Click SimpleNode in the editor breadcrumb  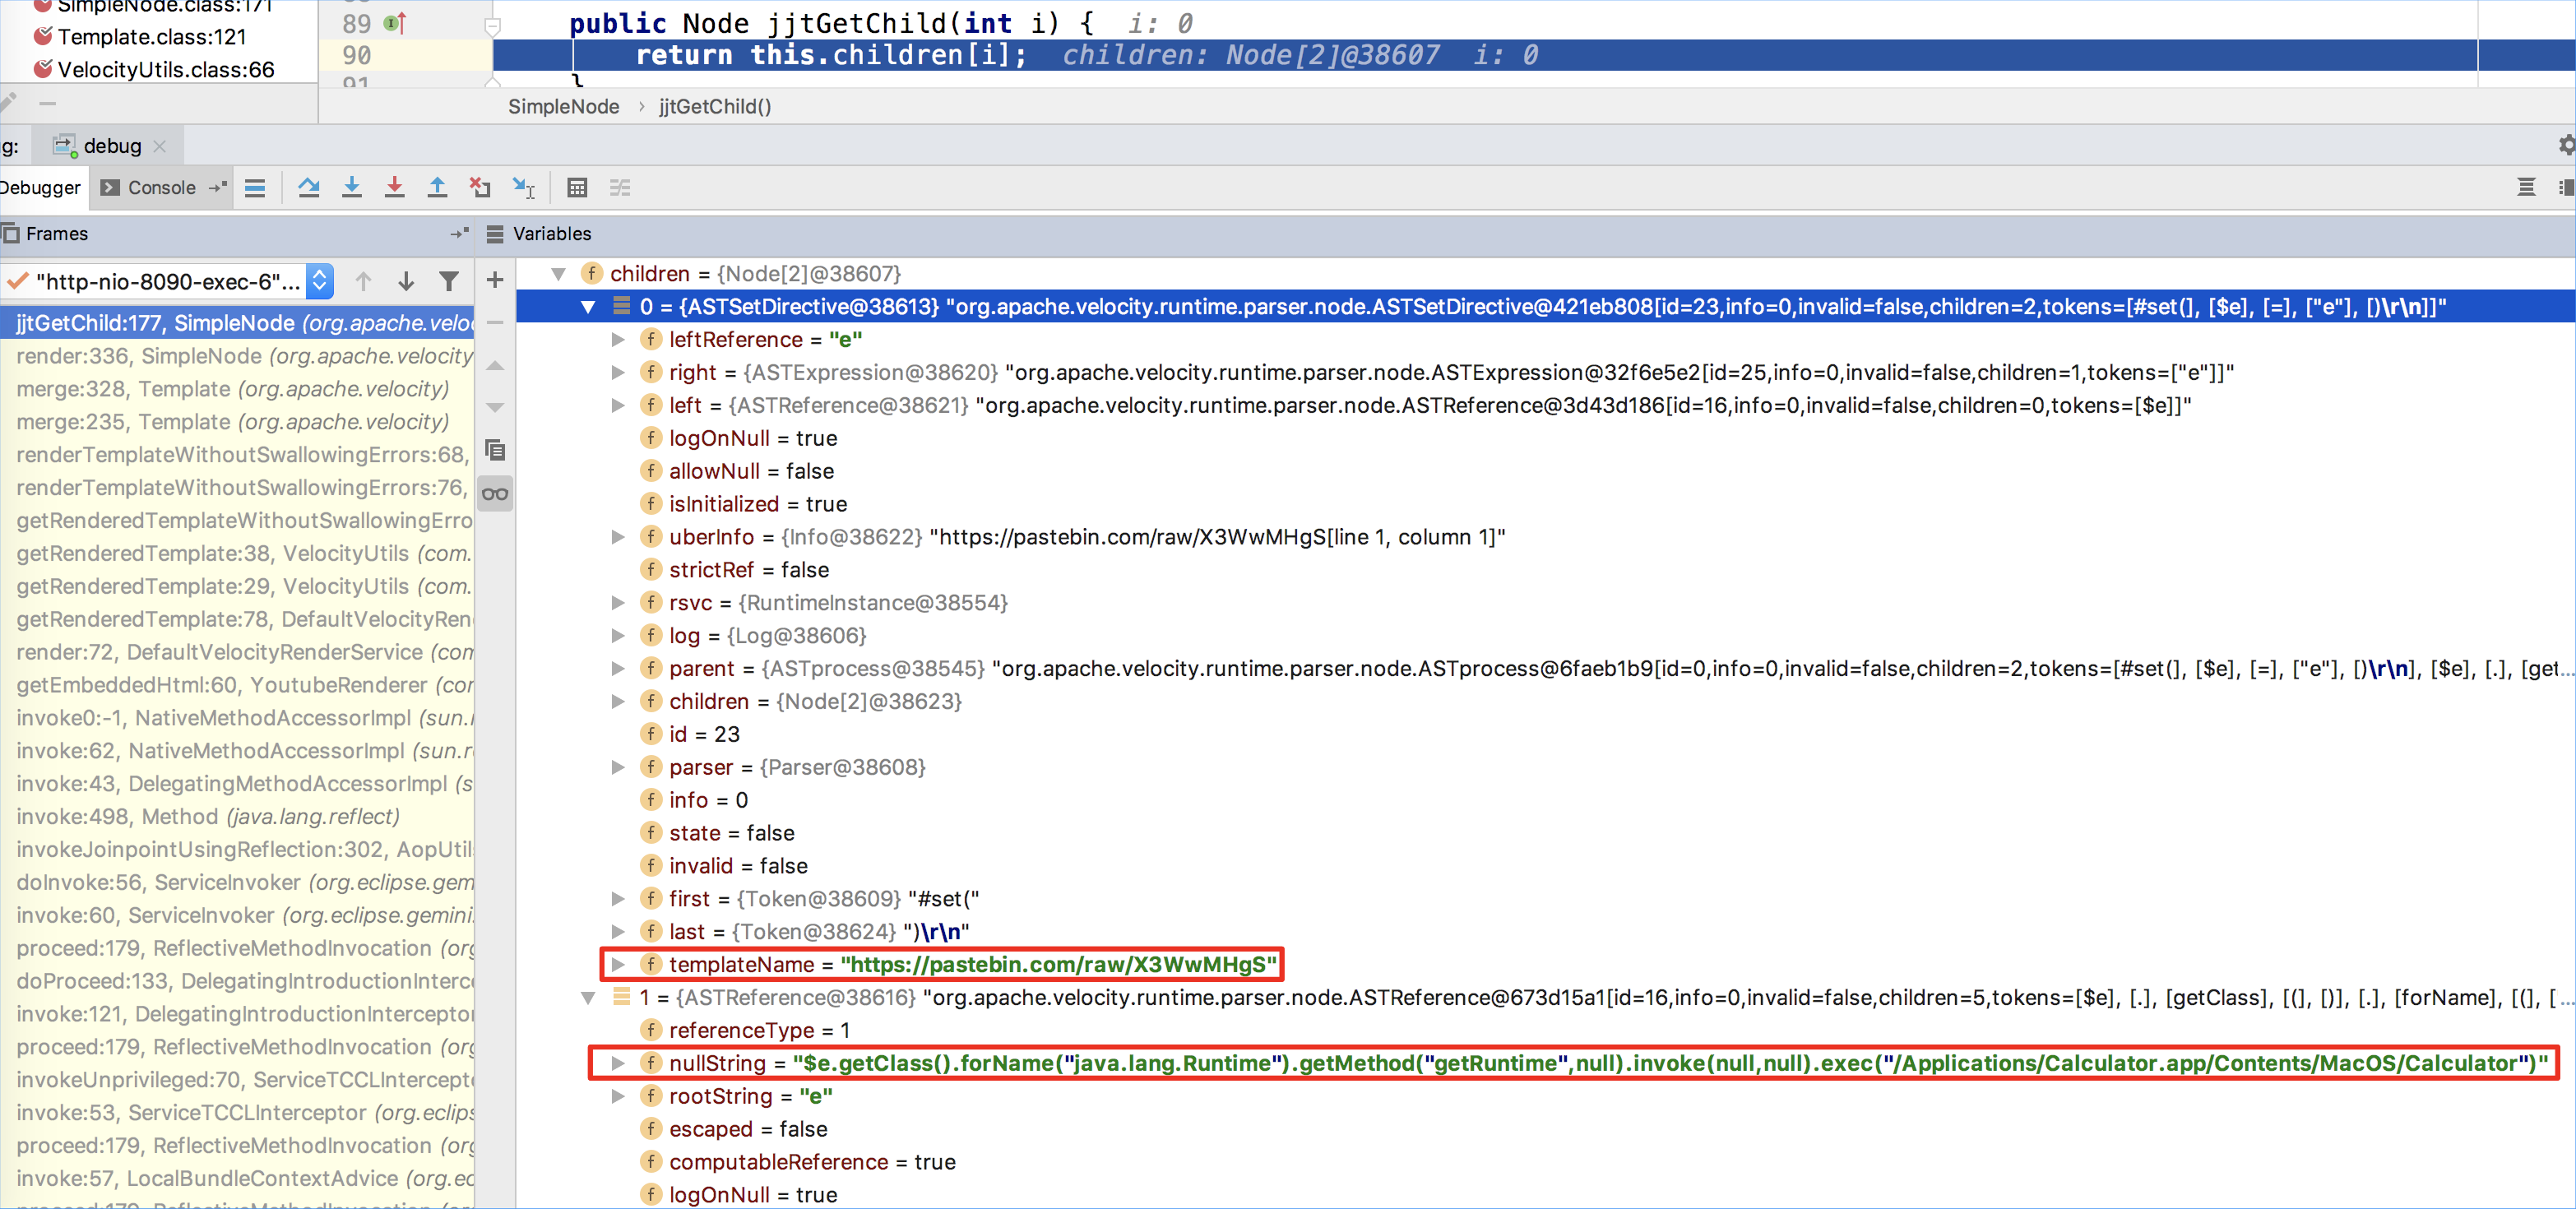point(563,106)
